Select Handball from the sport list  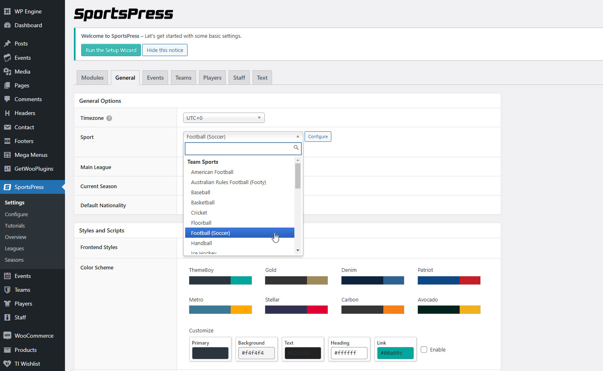pos(240,243)
